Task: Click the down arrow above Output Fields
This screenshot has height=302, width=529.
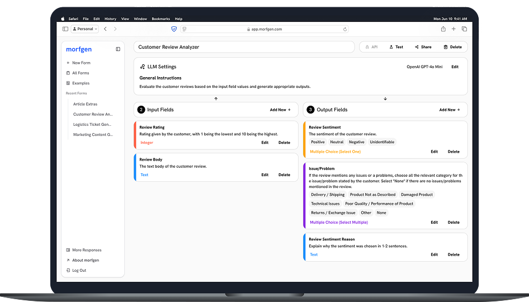Action: [x=385, y=99]
